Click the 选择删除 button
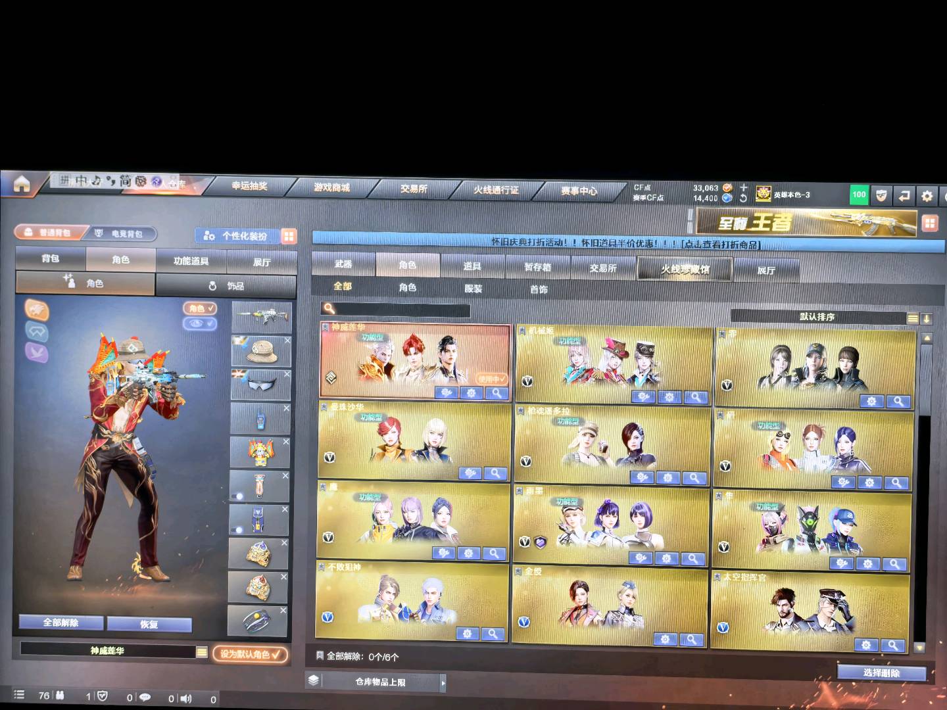947x710 pixels. point(882,673)
